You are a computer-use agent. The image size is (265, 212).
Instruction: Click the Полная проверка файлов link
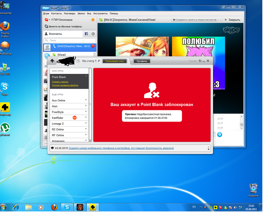65,85
